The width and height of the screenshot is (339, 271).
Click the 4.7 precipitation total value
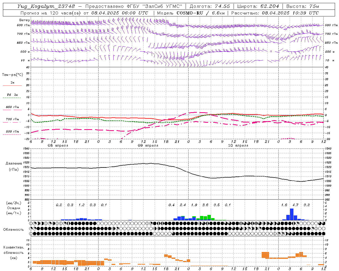[295, 205]
